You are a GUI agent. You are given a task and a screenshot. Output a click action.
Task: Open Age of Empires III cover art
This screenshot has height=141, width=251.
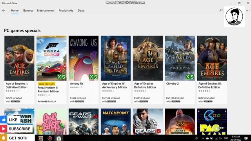click(x=212, y=58)
